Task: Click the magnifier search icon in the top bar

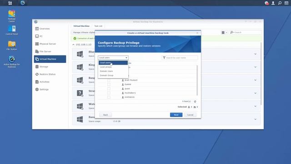Action: 280,3
